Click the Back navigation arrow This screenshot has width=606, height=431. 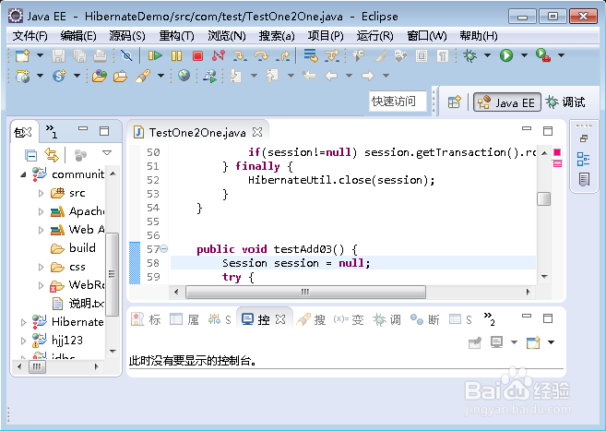tap(331, 76)
